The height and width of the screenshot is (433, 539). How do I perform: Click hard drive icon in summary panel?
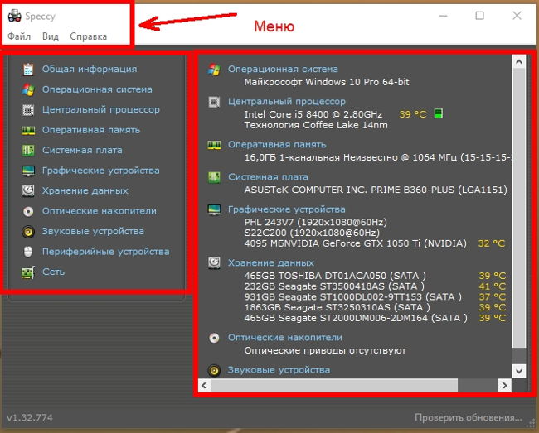(x=214, y=263)
